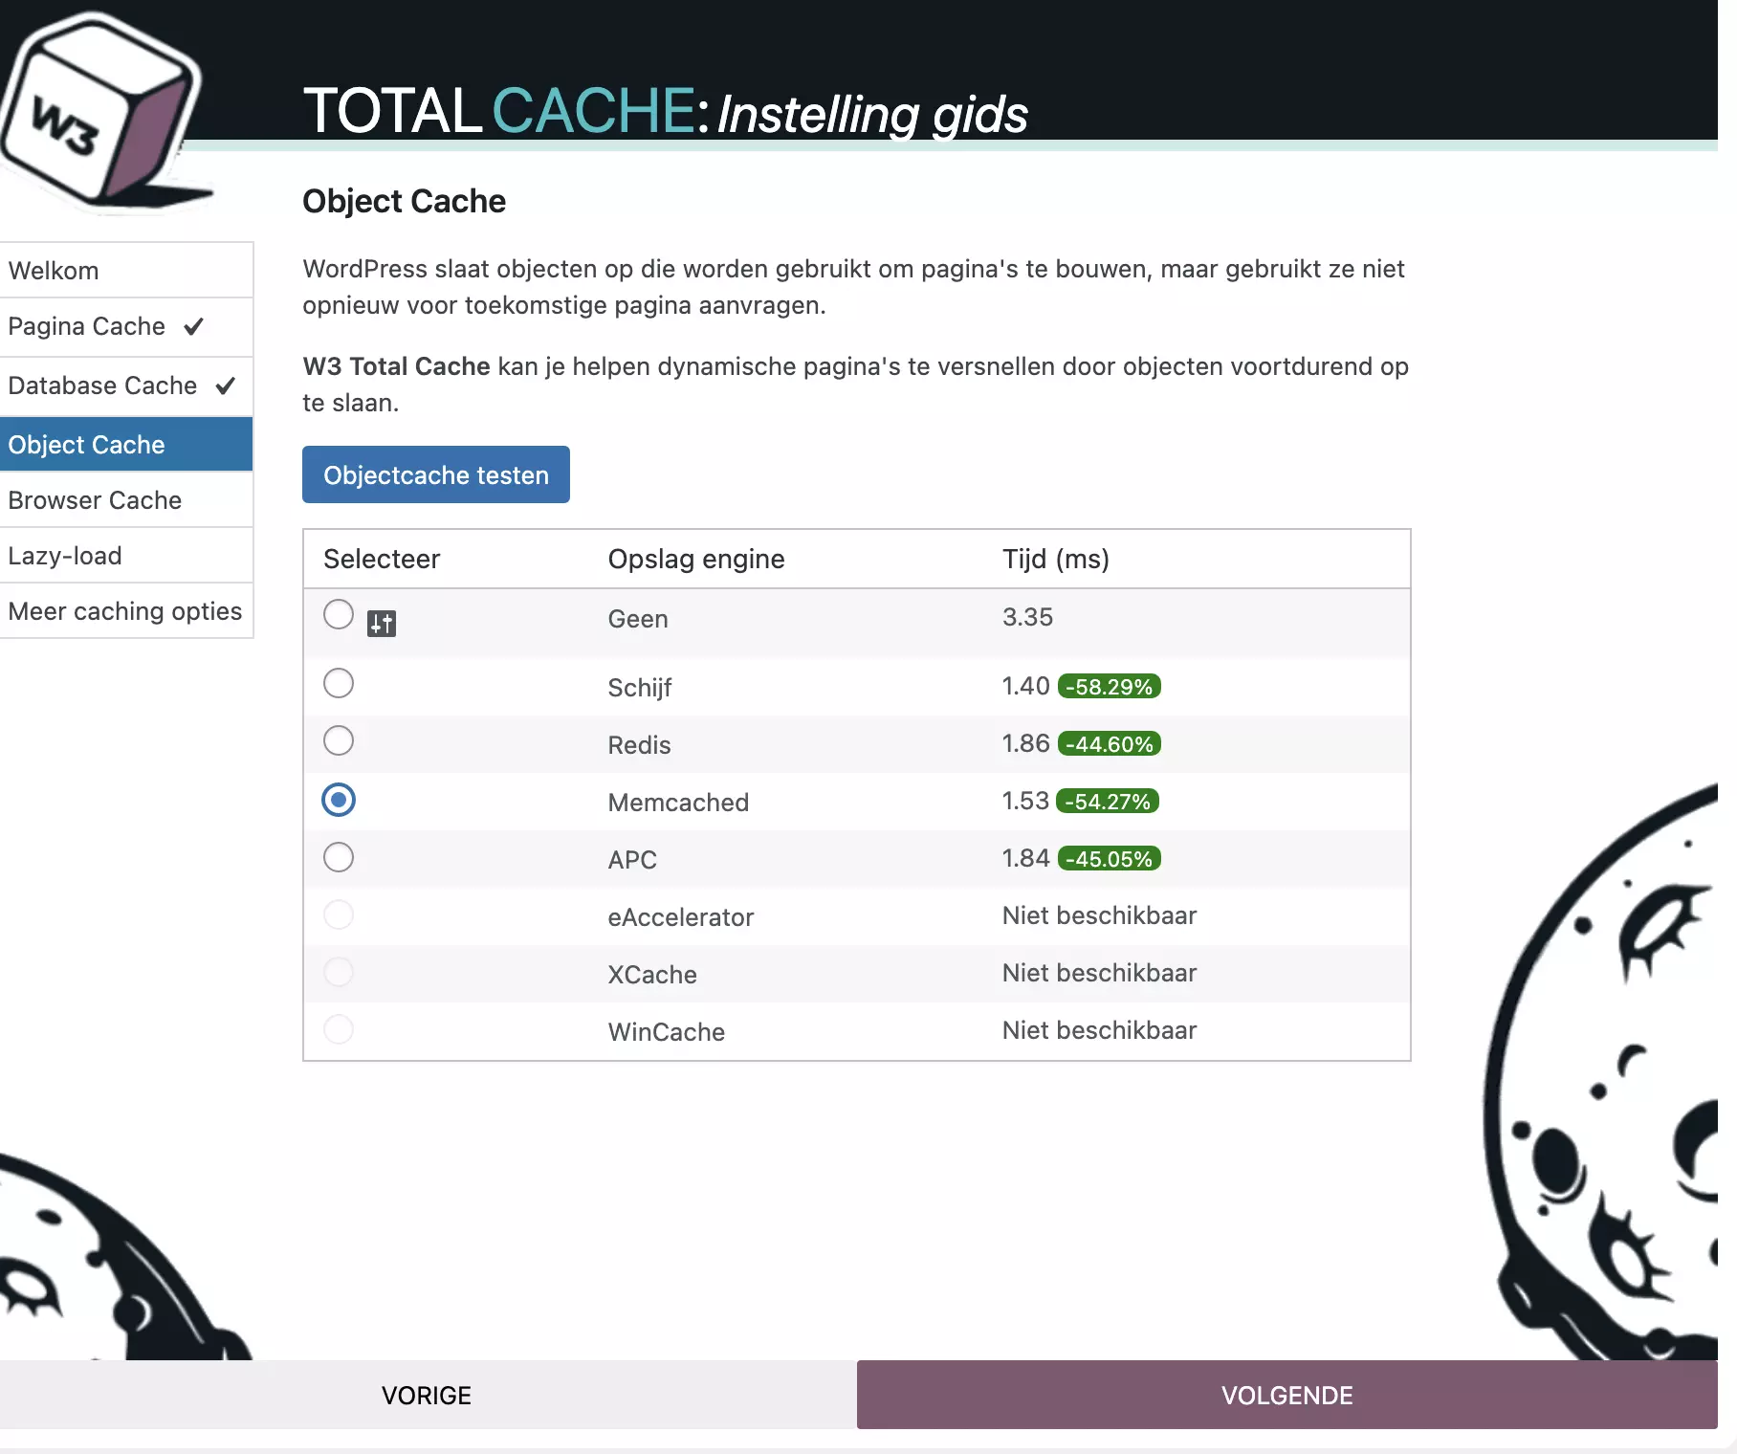Click the APC engine label

click(x=632, y=860)
